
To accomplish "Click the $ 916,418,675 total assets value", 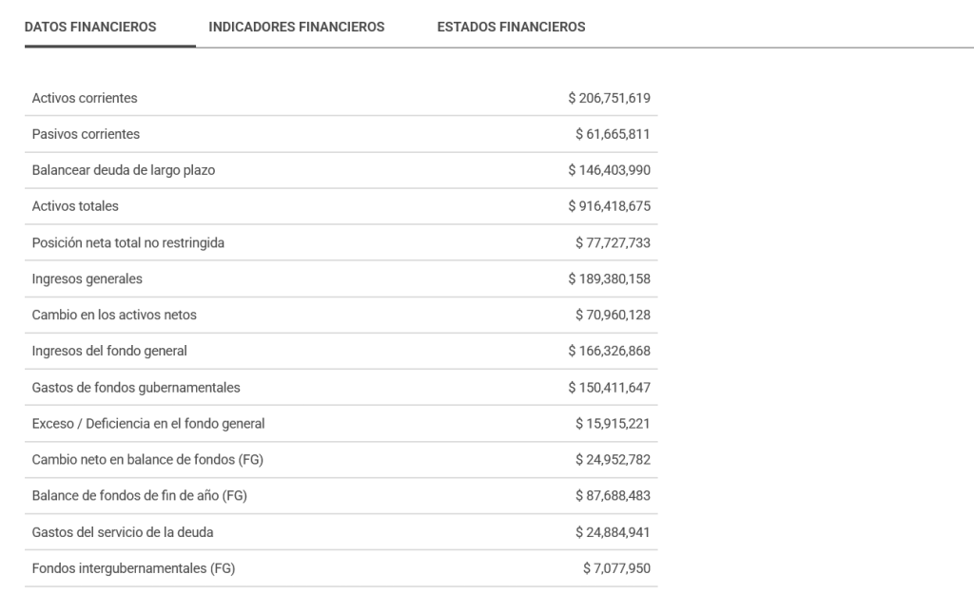I will coord(609,206).
